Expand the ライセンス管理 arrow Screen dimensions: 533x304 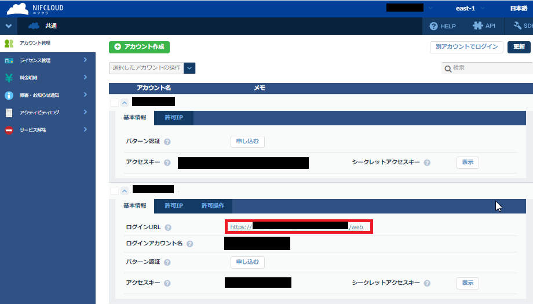(x=85, y=60)
